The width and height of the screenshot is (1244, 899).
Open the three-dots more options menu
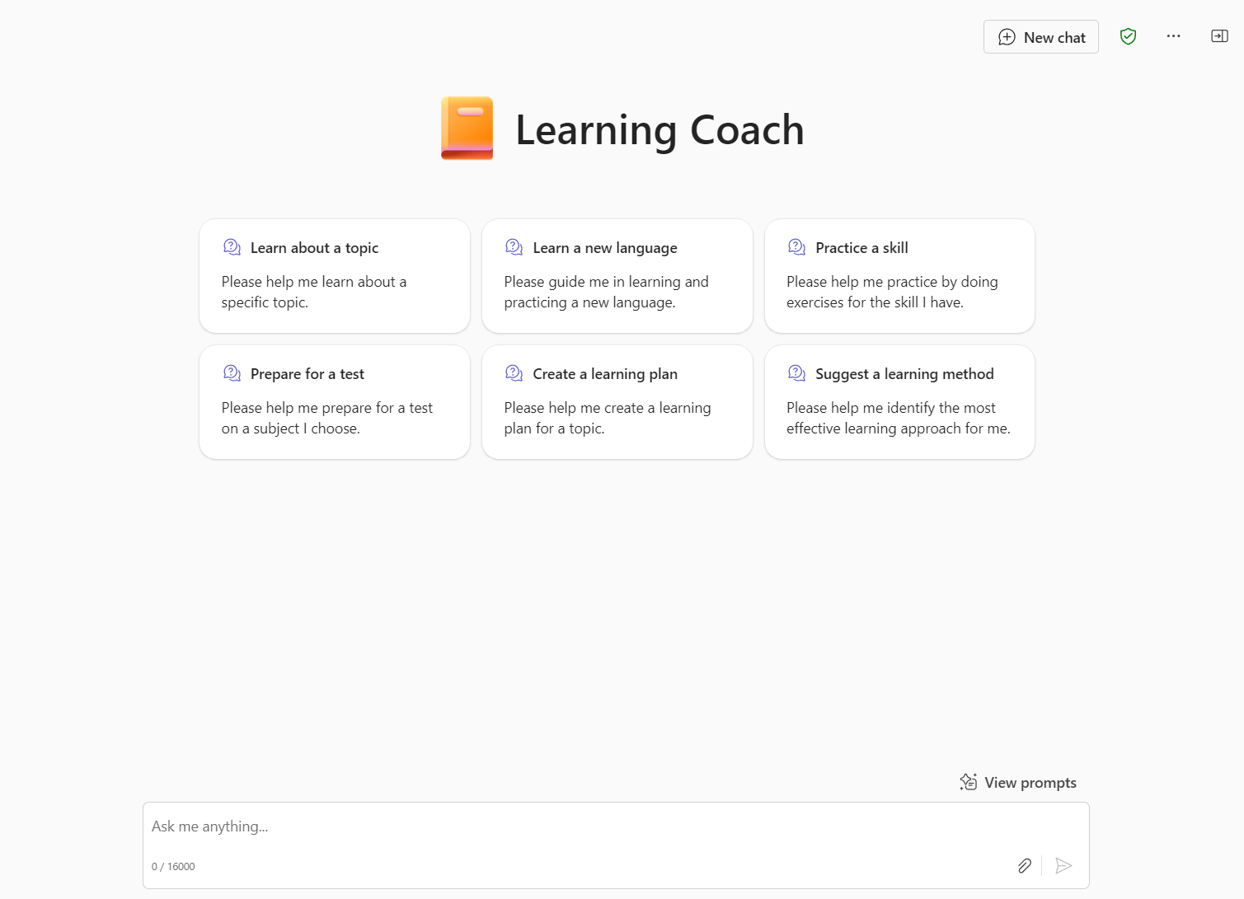point(1173,36)
